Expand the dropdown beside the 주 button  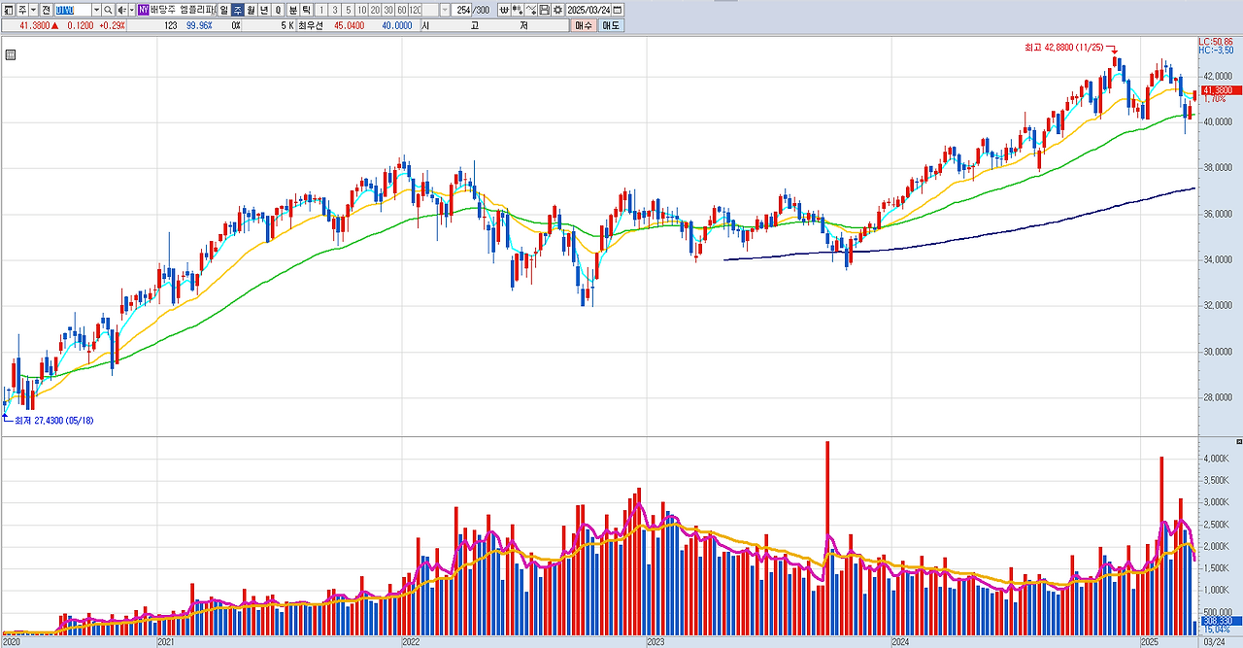pyautogui.click(x=33, y=10)
